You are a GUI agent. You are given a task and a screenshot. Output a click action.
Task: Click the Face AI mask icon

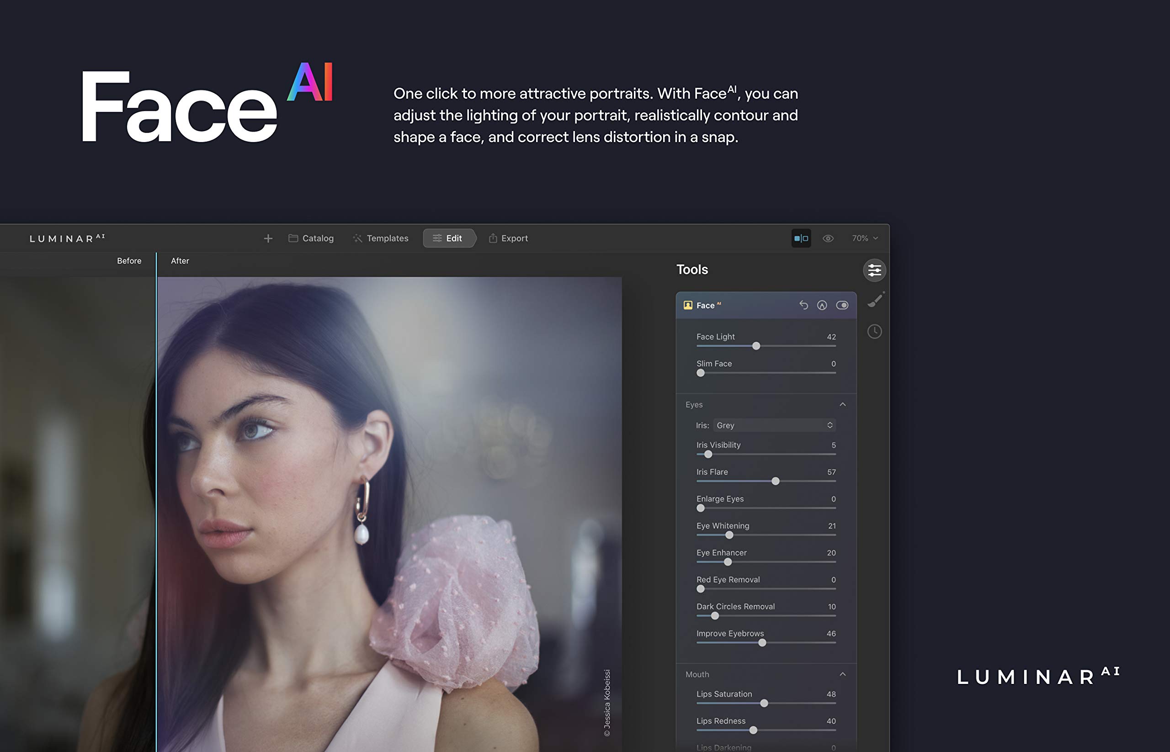tap(822, 305)
